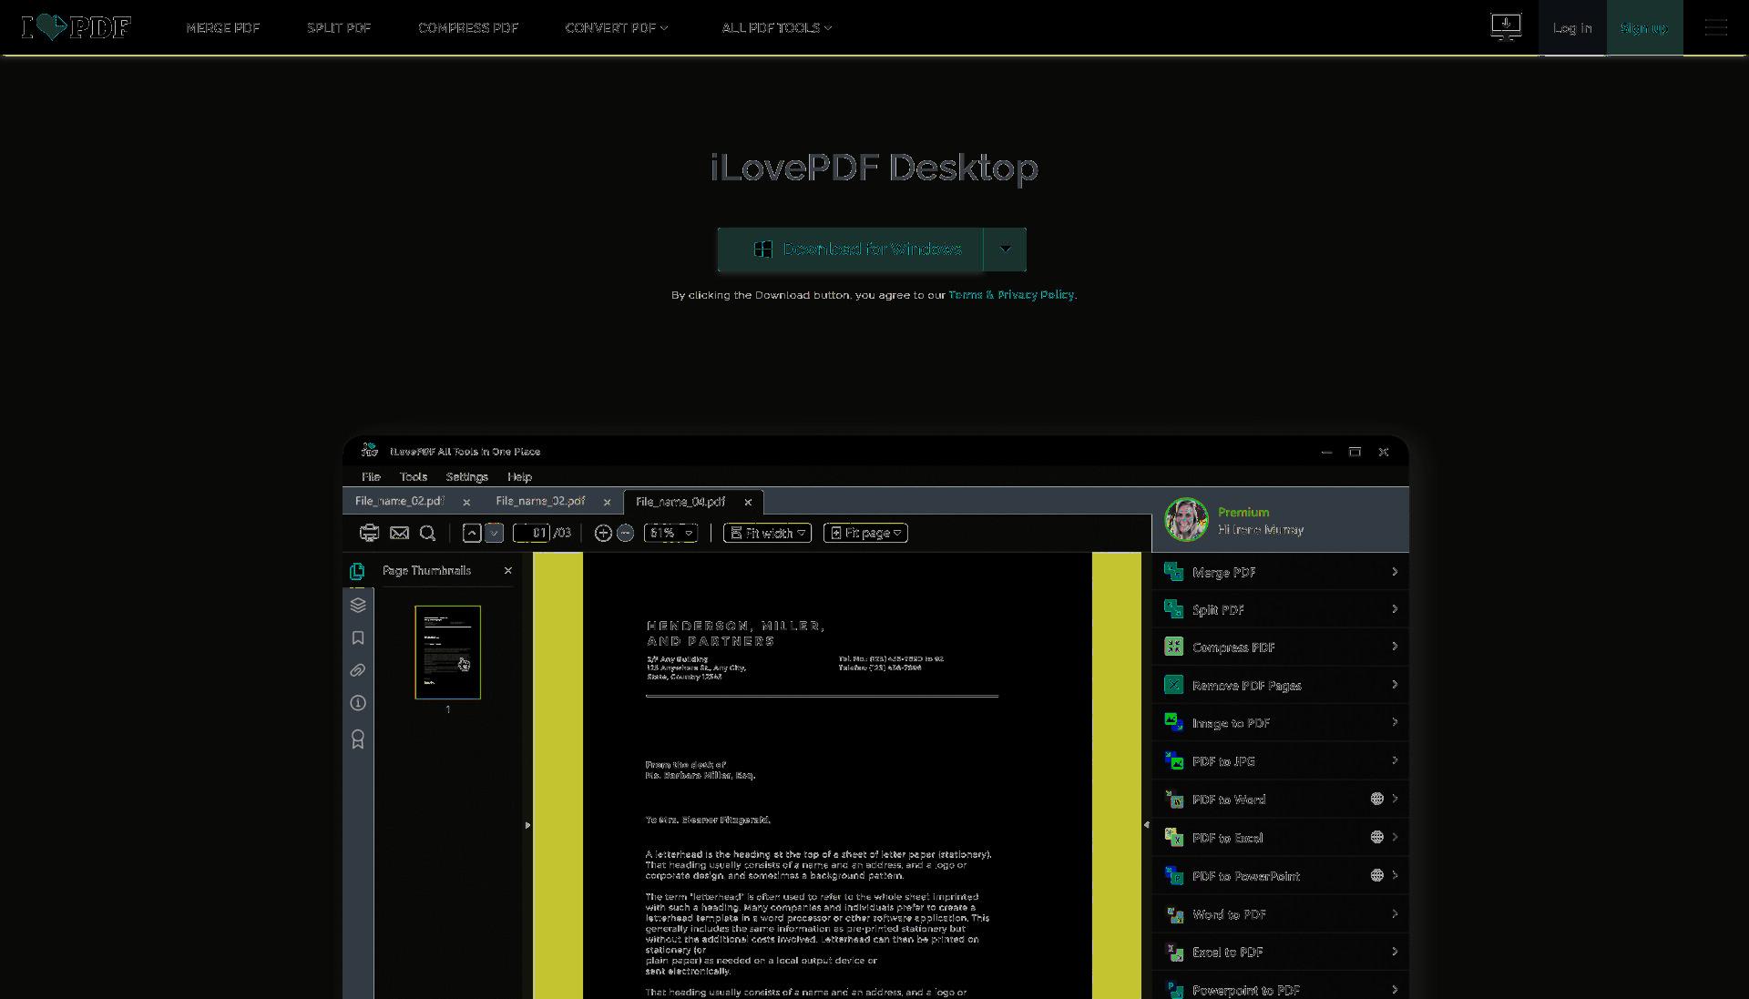Image resolution: width=1749 pixels, height=999 pixels.
Task: Click the email envelope icon
Action: pyautogui.click(x=399, y=533)
